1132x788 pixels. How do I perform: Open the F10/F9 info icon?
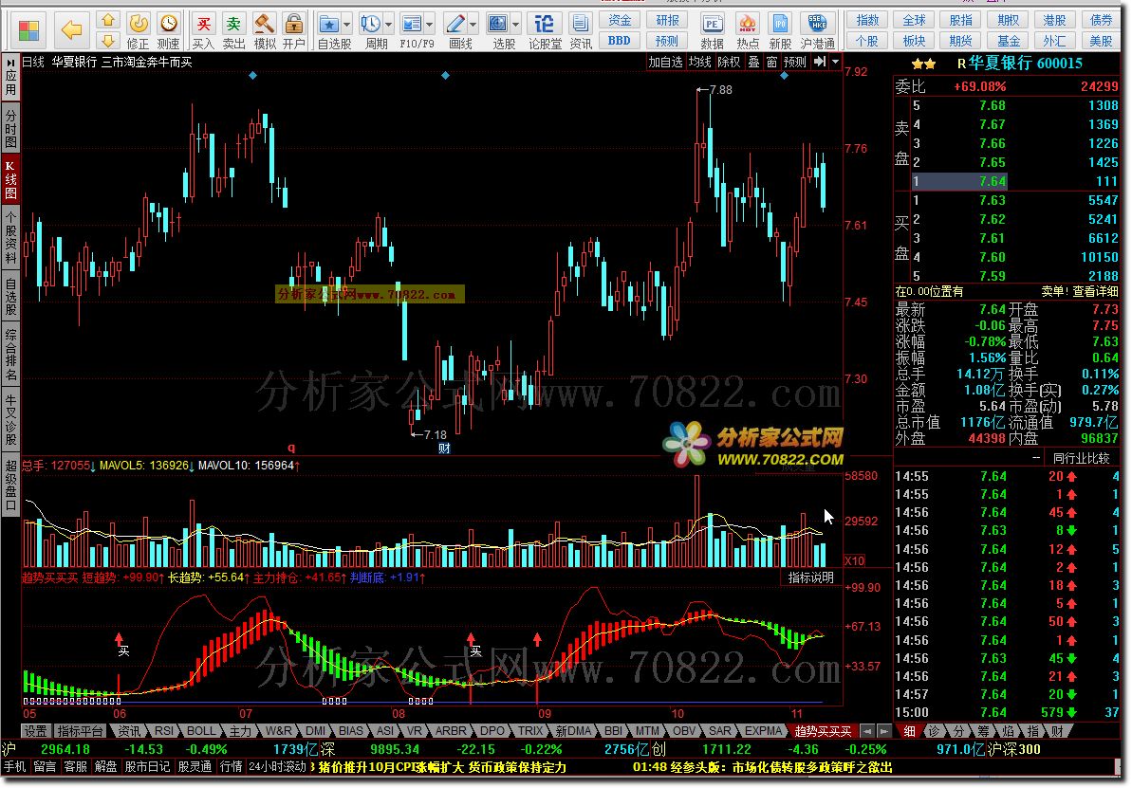(x=412, y=31)
